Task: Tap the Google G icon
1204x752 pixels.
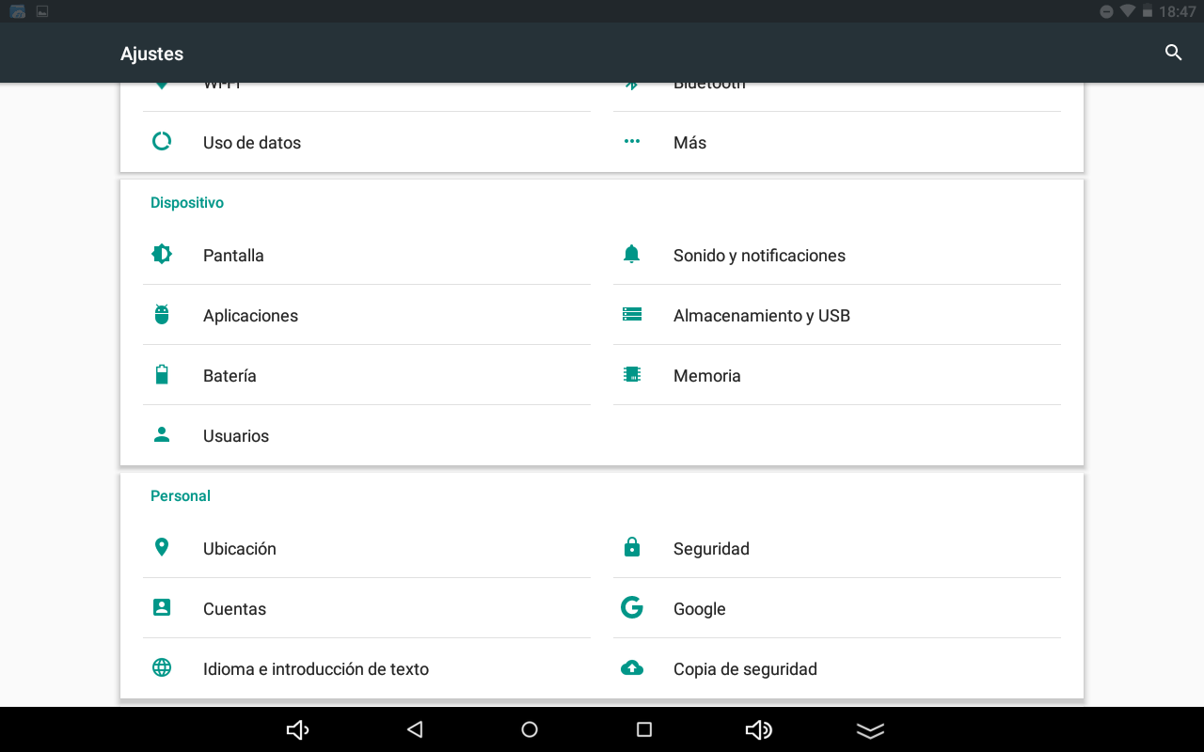Action: 632,607
